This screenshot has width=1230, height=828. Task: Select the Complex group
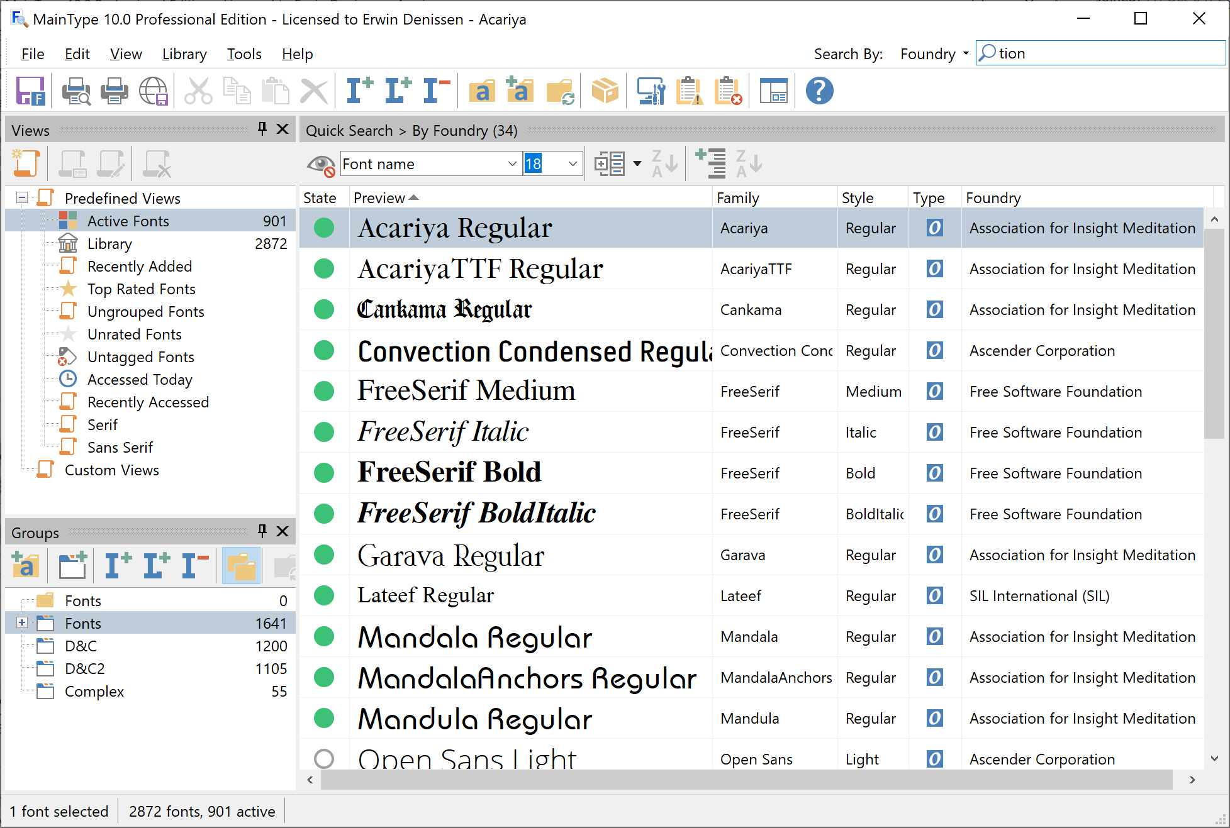tap(150, 691)
